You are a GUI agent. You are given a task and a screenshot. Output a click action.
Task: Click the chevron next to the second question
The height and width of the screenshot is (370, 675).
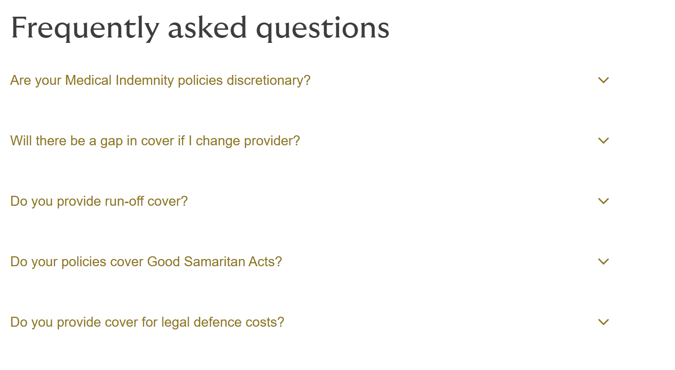coord(603,141)
